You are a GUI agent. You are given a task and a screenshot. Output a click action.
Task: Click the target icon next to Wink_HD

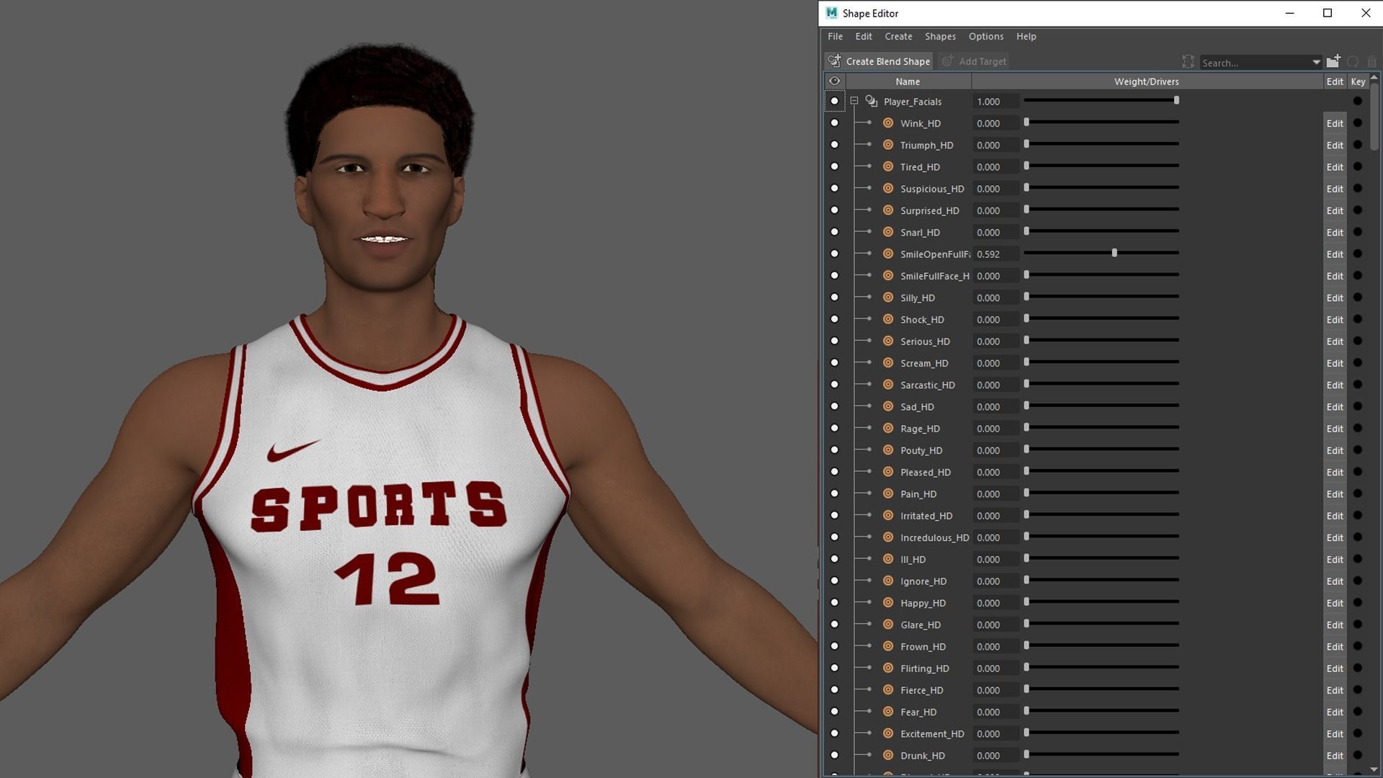click(888, 123)
